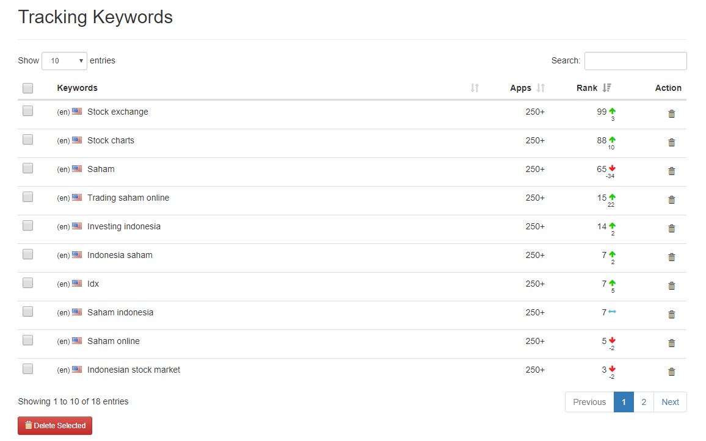Click blue unchanged arrow in Saham indonesia row
706x441 pixels.
pyautogui.click(x=613, y=312)
